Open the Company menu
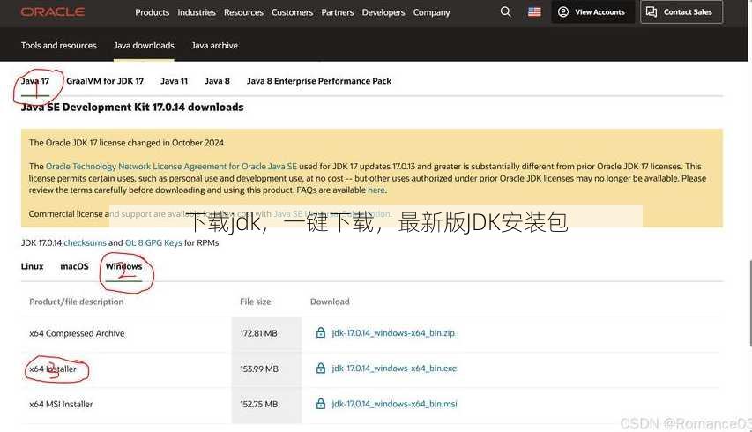 tap(431, 12)
